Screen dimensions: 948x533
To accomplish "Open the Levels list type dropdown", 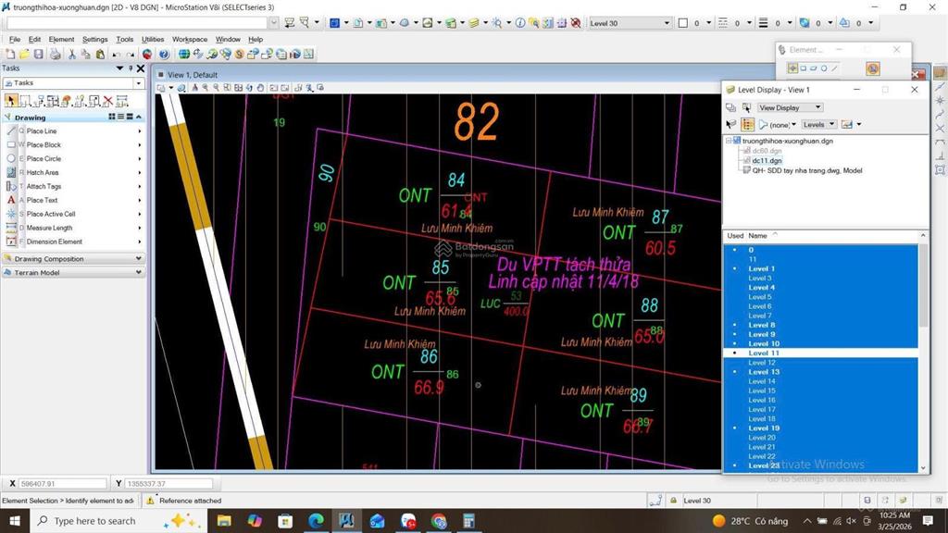I will [x=819, y=125].
